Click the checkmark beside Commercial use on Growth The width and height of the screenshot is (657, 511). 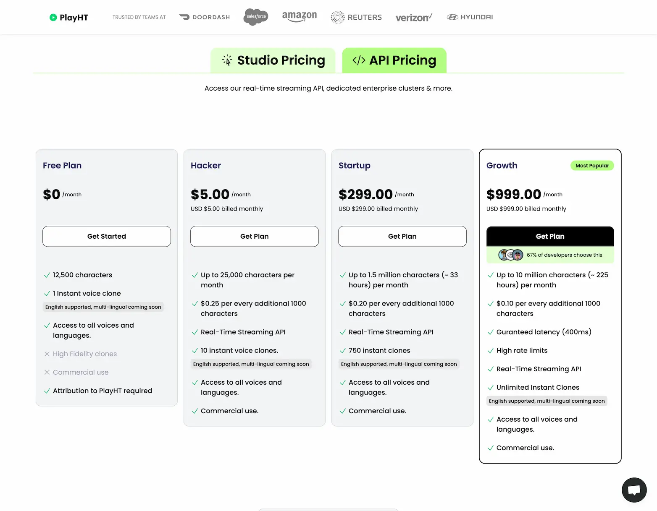tap(491, 448)
